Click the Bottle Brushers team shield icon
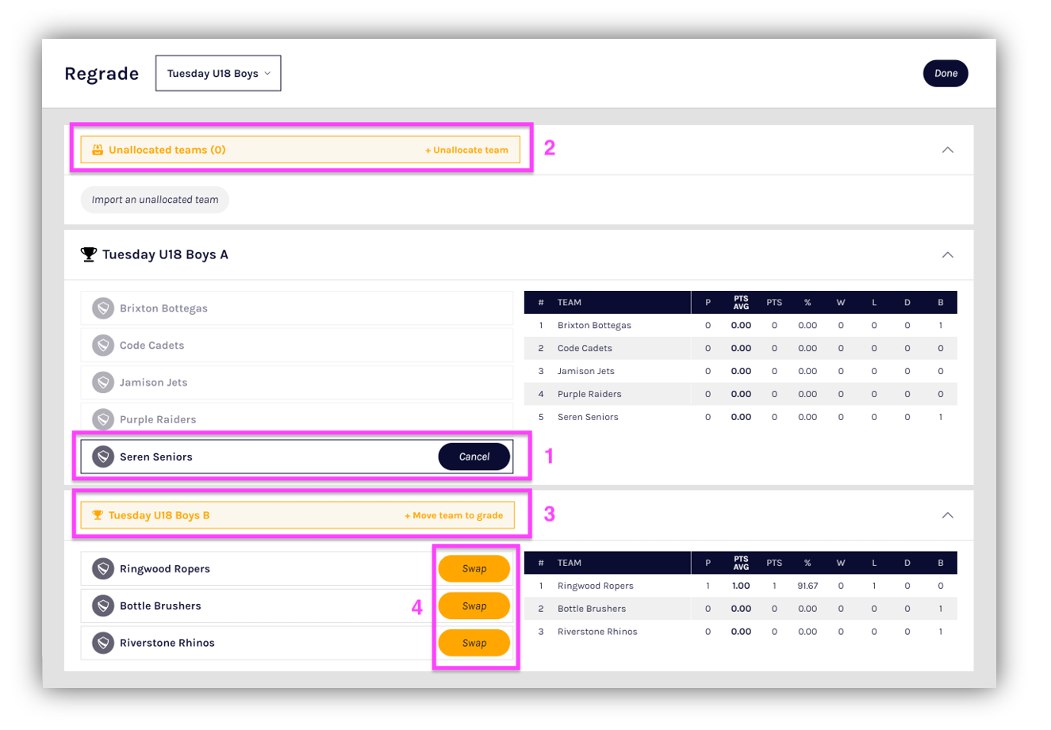 pos(103,606)
